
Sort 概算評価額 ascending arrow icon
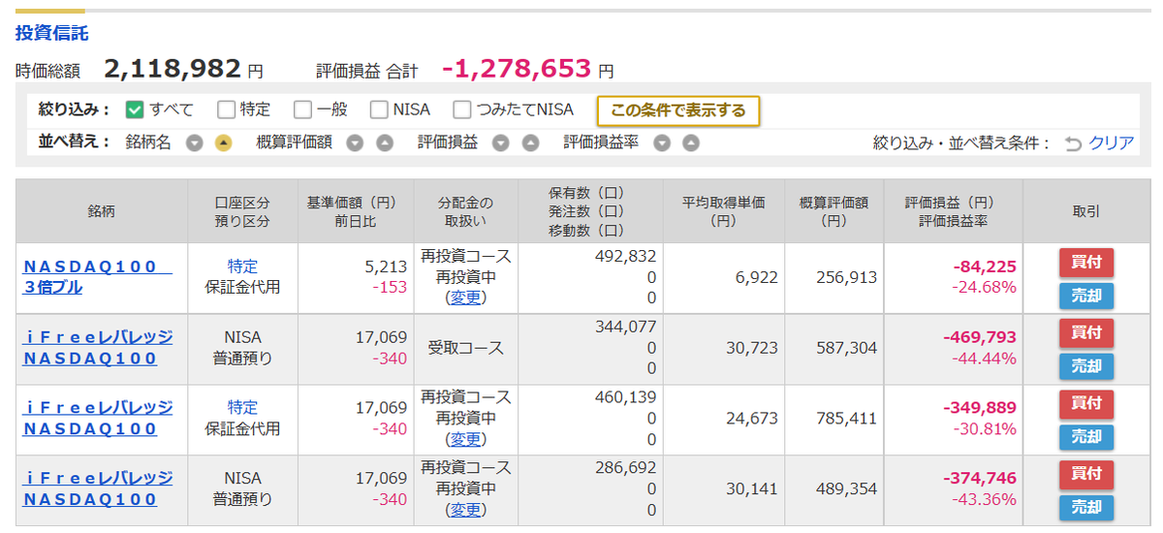point(385,142)
